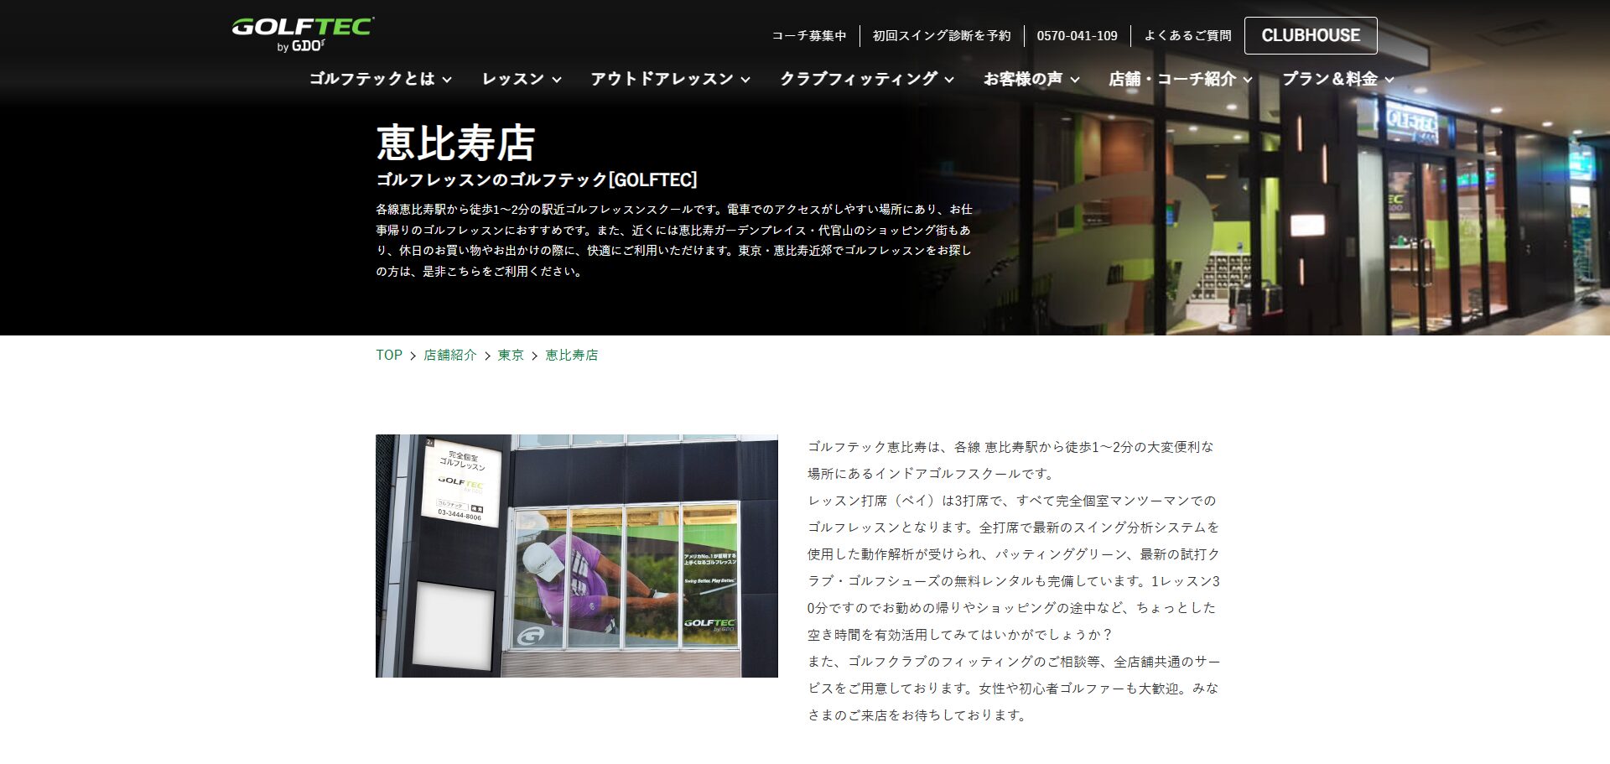Viewport: 1610px width, 764px height.
Task: Click the phone number 0570-041-109
Action: (x=1077, y=35)
